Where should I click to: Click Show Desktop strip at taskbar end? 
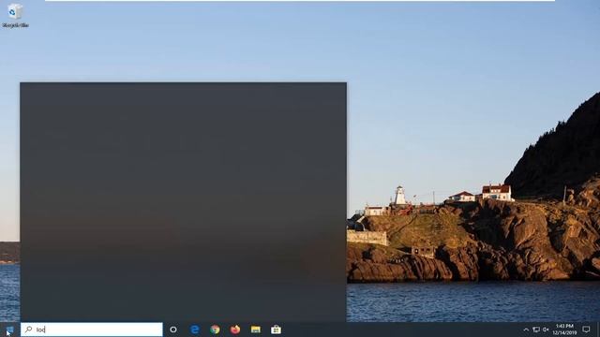click(x=598, y=330)
